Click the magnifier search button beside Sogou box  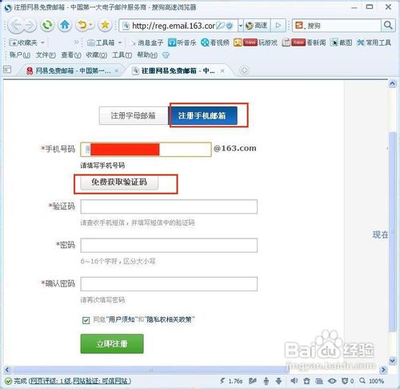pos(388,26)
